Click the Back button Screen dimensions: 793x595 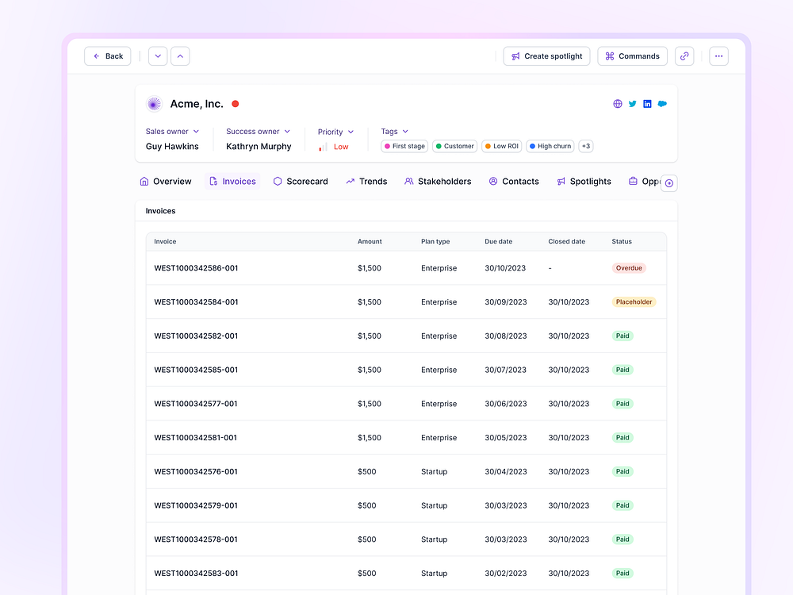[x=108, y=56]
